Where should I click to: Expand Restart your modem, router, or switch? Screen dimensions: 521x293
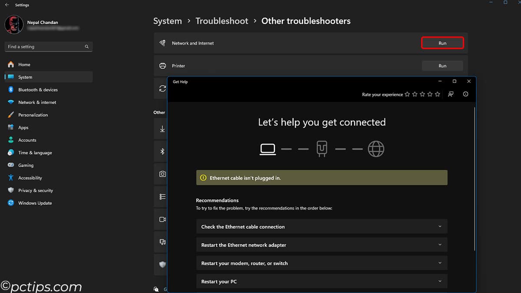coord(322,263)
